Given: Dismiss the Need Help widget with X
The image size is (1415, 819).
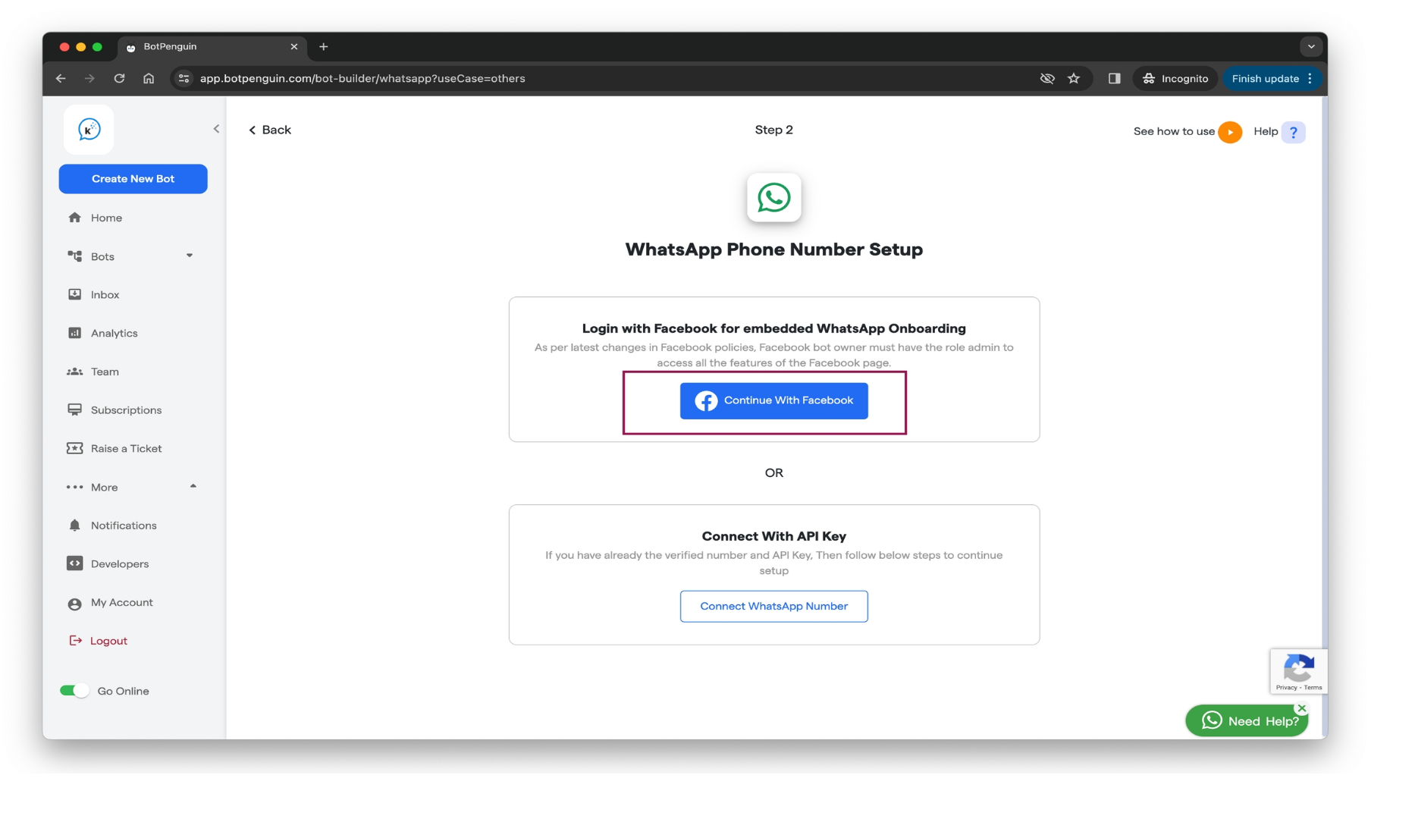Looking at the screenshot, I should [x=1302, y=708].
